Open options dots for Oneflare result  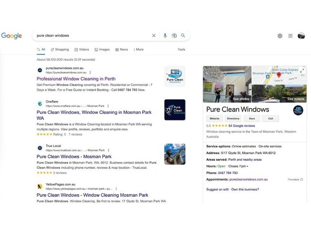pyautogui.click(x=108, y=106)
